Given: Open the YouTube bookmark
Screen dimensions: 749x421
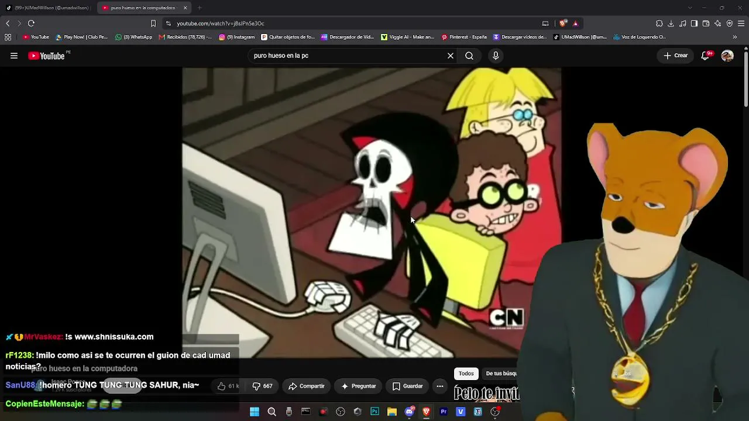Looking at the screenshot, I should click(36, 37).
